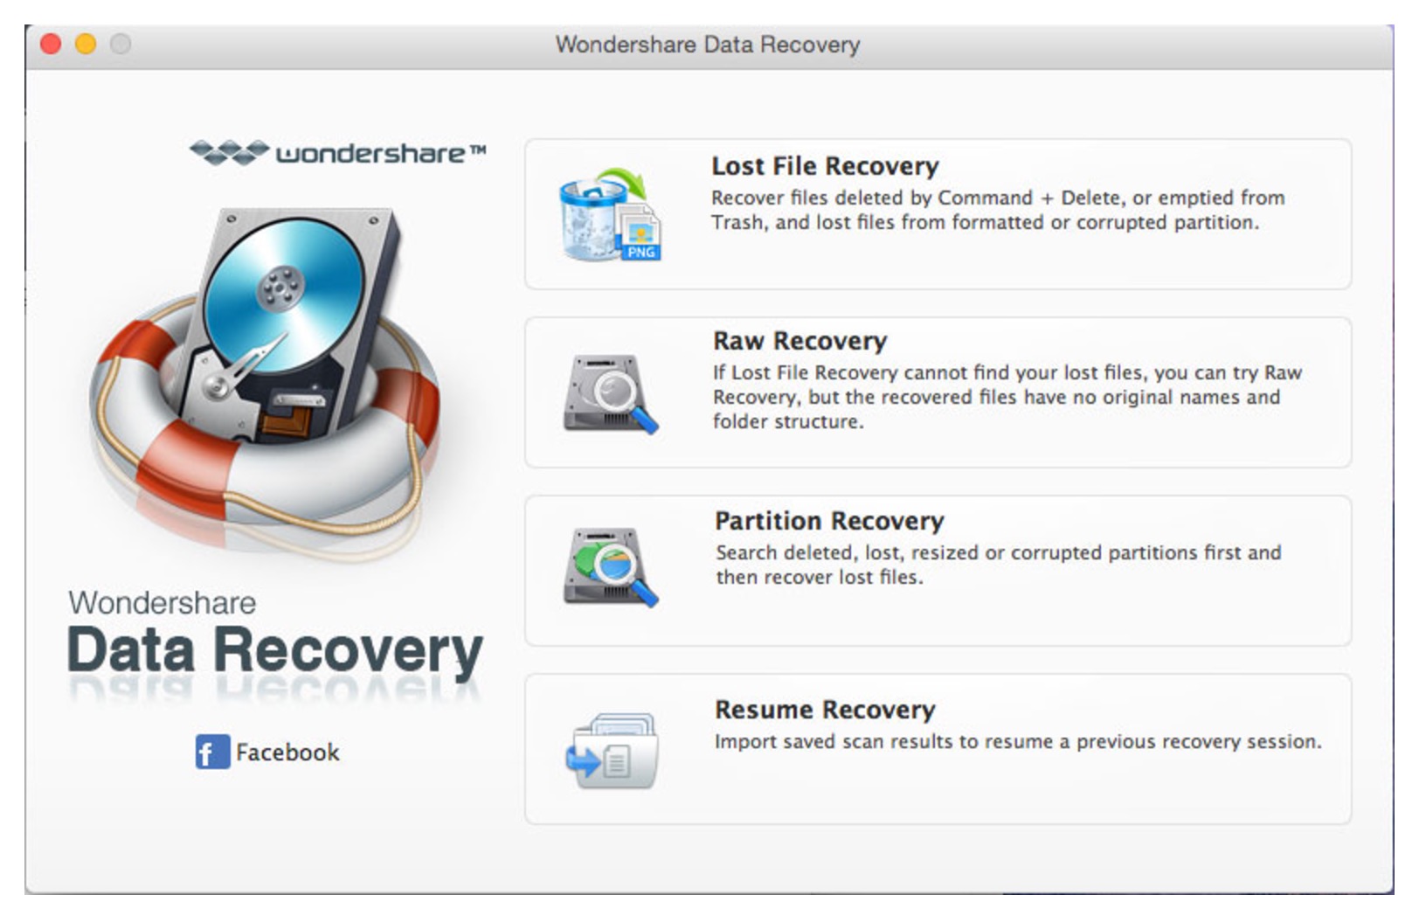Click the Lost File Recovery trash icon
1419x923 pixels.
pos(610,214)
